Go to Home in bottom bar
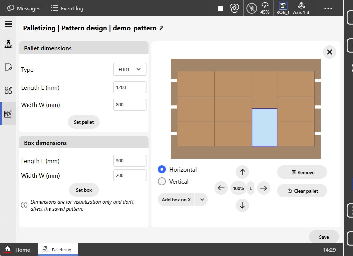Image resolution: width=353 pixels, height=256 pixels. (x=17, y=250)
